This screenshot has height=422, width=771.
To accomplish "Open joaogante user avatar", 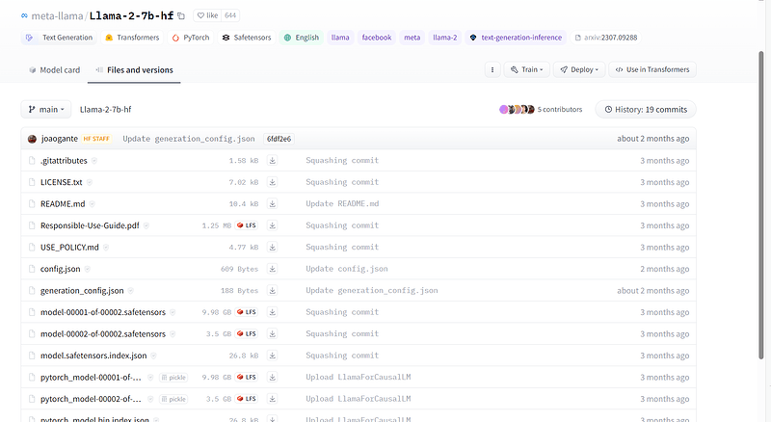I will (32, 139).
